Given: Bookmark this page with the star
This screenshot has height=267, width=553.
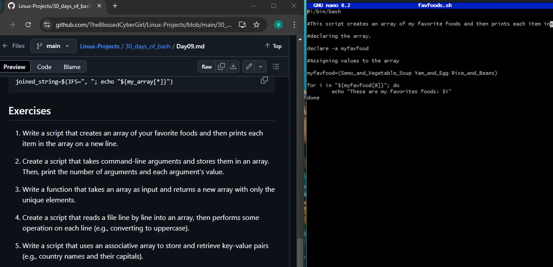Looking at the screenshot, I should click(x=257, y=24).
